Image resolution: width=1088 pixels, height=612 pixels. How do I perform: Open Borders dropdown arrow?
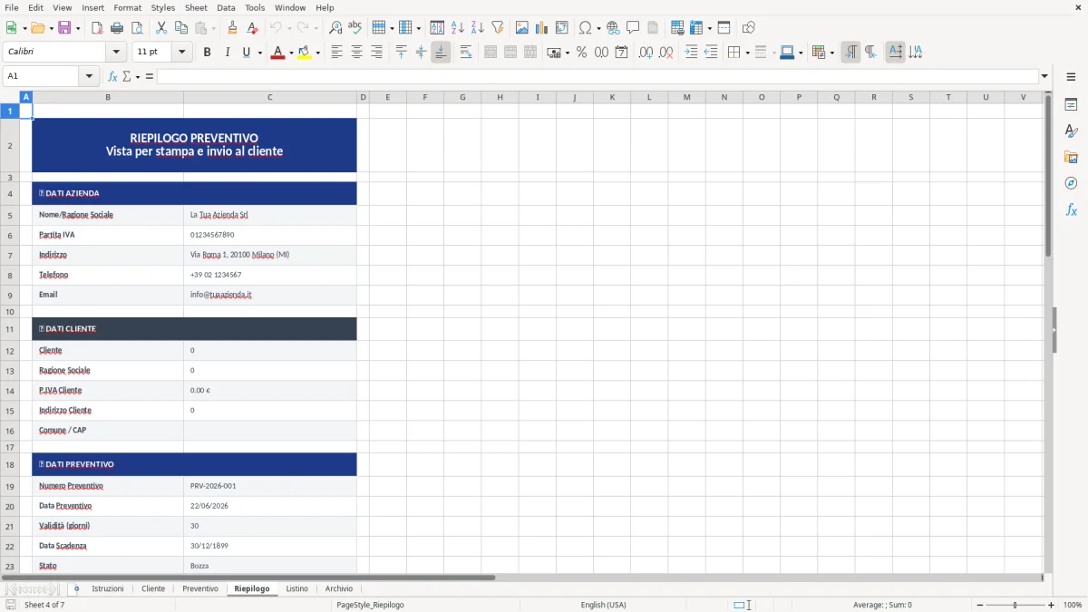coord(747,53)
